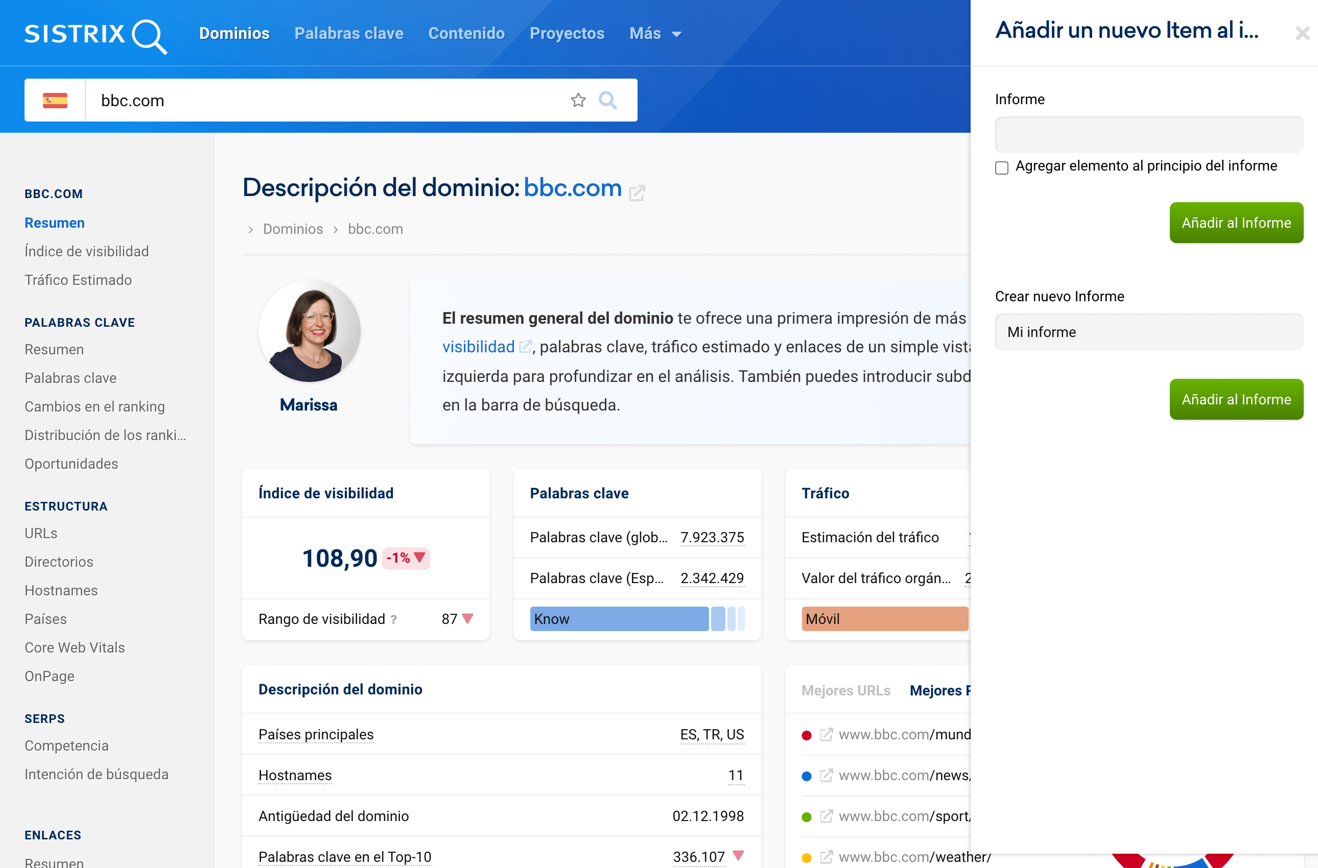This screenshot has height=868, width=1318.
Task: Open external link icon for www.bbc.com/sport
Action: pos(826,816)
